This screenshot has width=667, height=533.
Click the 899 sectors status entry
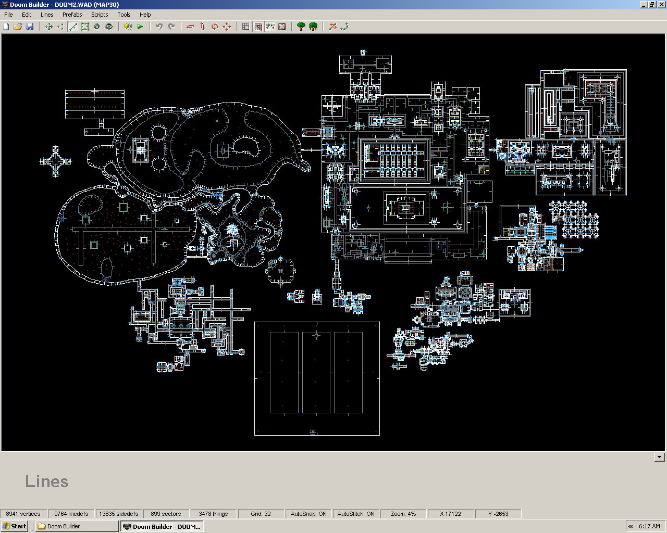(166, 514)
